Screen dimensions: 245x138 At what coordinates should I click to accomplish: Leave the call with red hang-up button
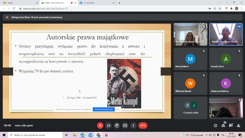143,125
